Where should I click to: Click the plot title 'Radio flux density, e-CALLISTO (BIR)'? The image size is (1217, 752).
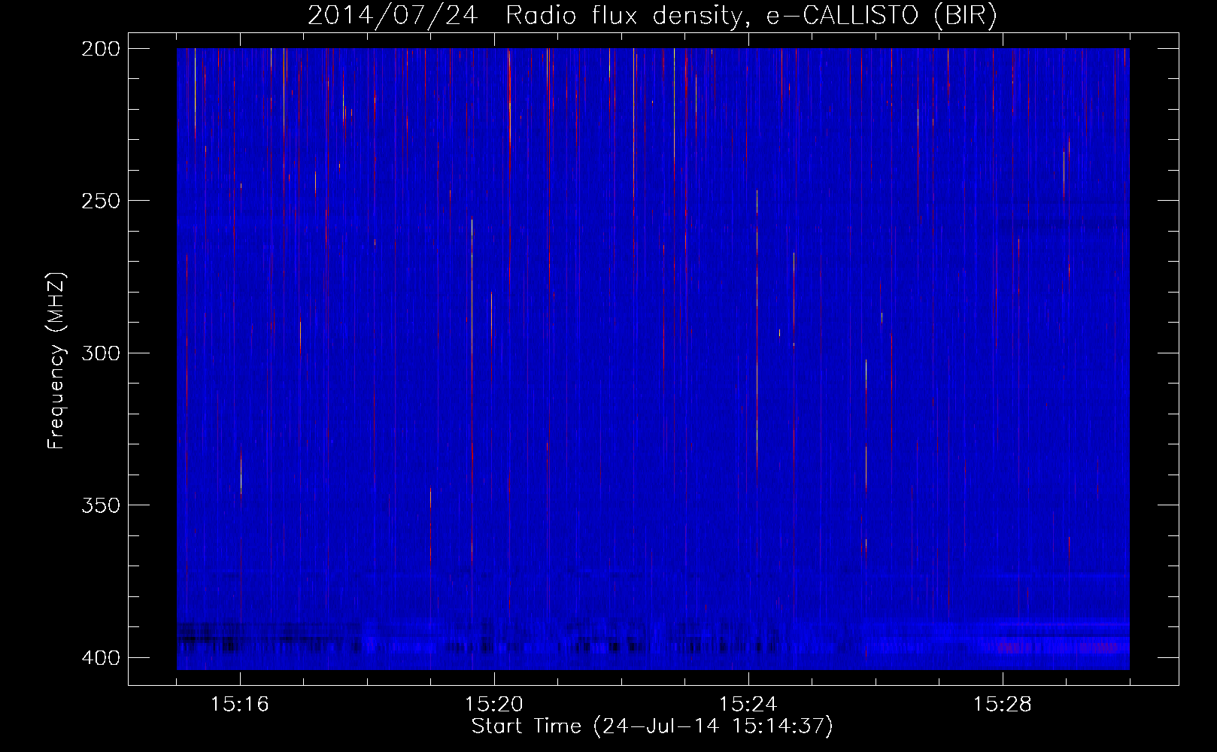[x=751, y=16]
